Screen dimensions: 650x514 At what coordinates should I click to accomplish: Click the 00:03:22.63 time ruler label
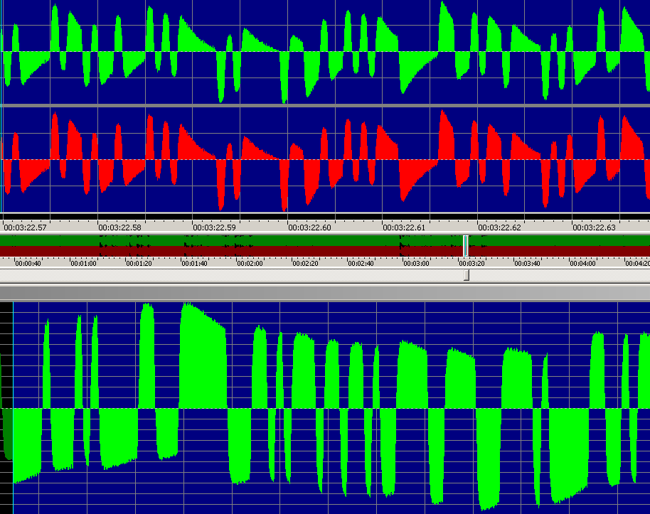(x=594, y=227)
